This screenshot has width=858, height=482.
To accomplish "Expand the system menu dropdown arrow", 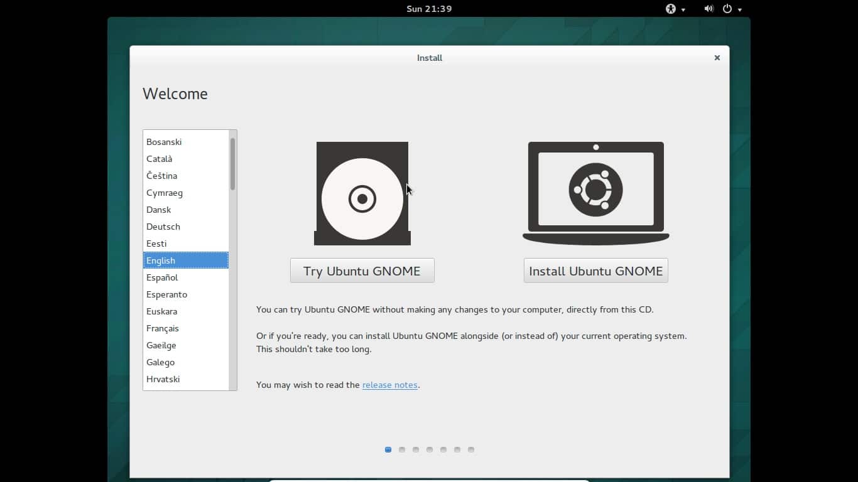I will [740, 9].
